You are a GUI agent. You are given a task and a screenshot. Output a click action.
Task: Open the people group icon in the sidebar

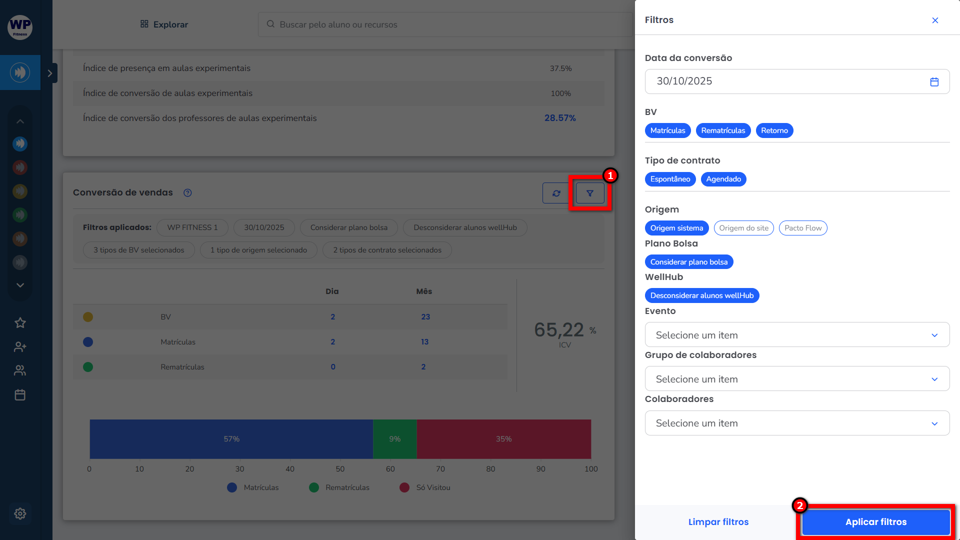(20, 370)
